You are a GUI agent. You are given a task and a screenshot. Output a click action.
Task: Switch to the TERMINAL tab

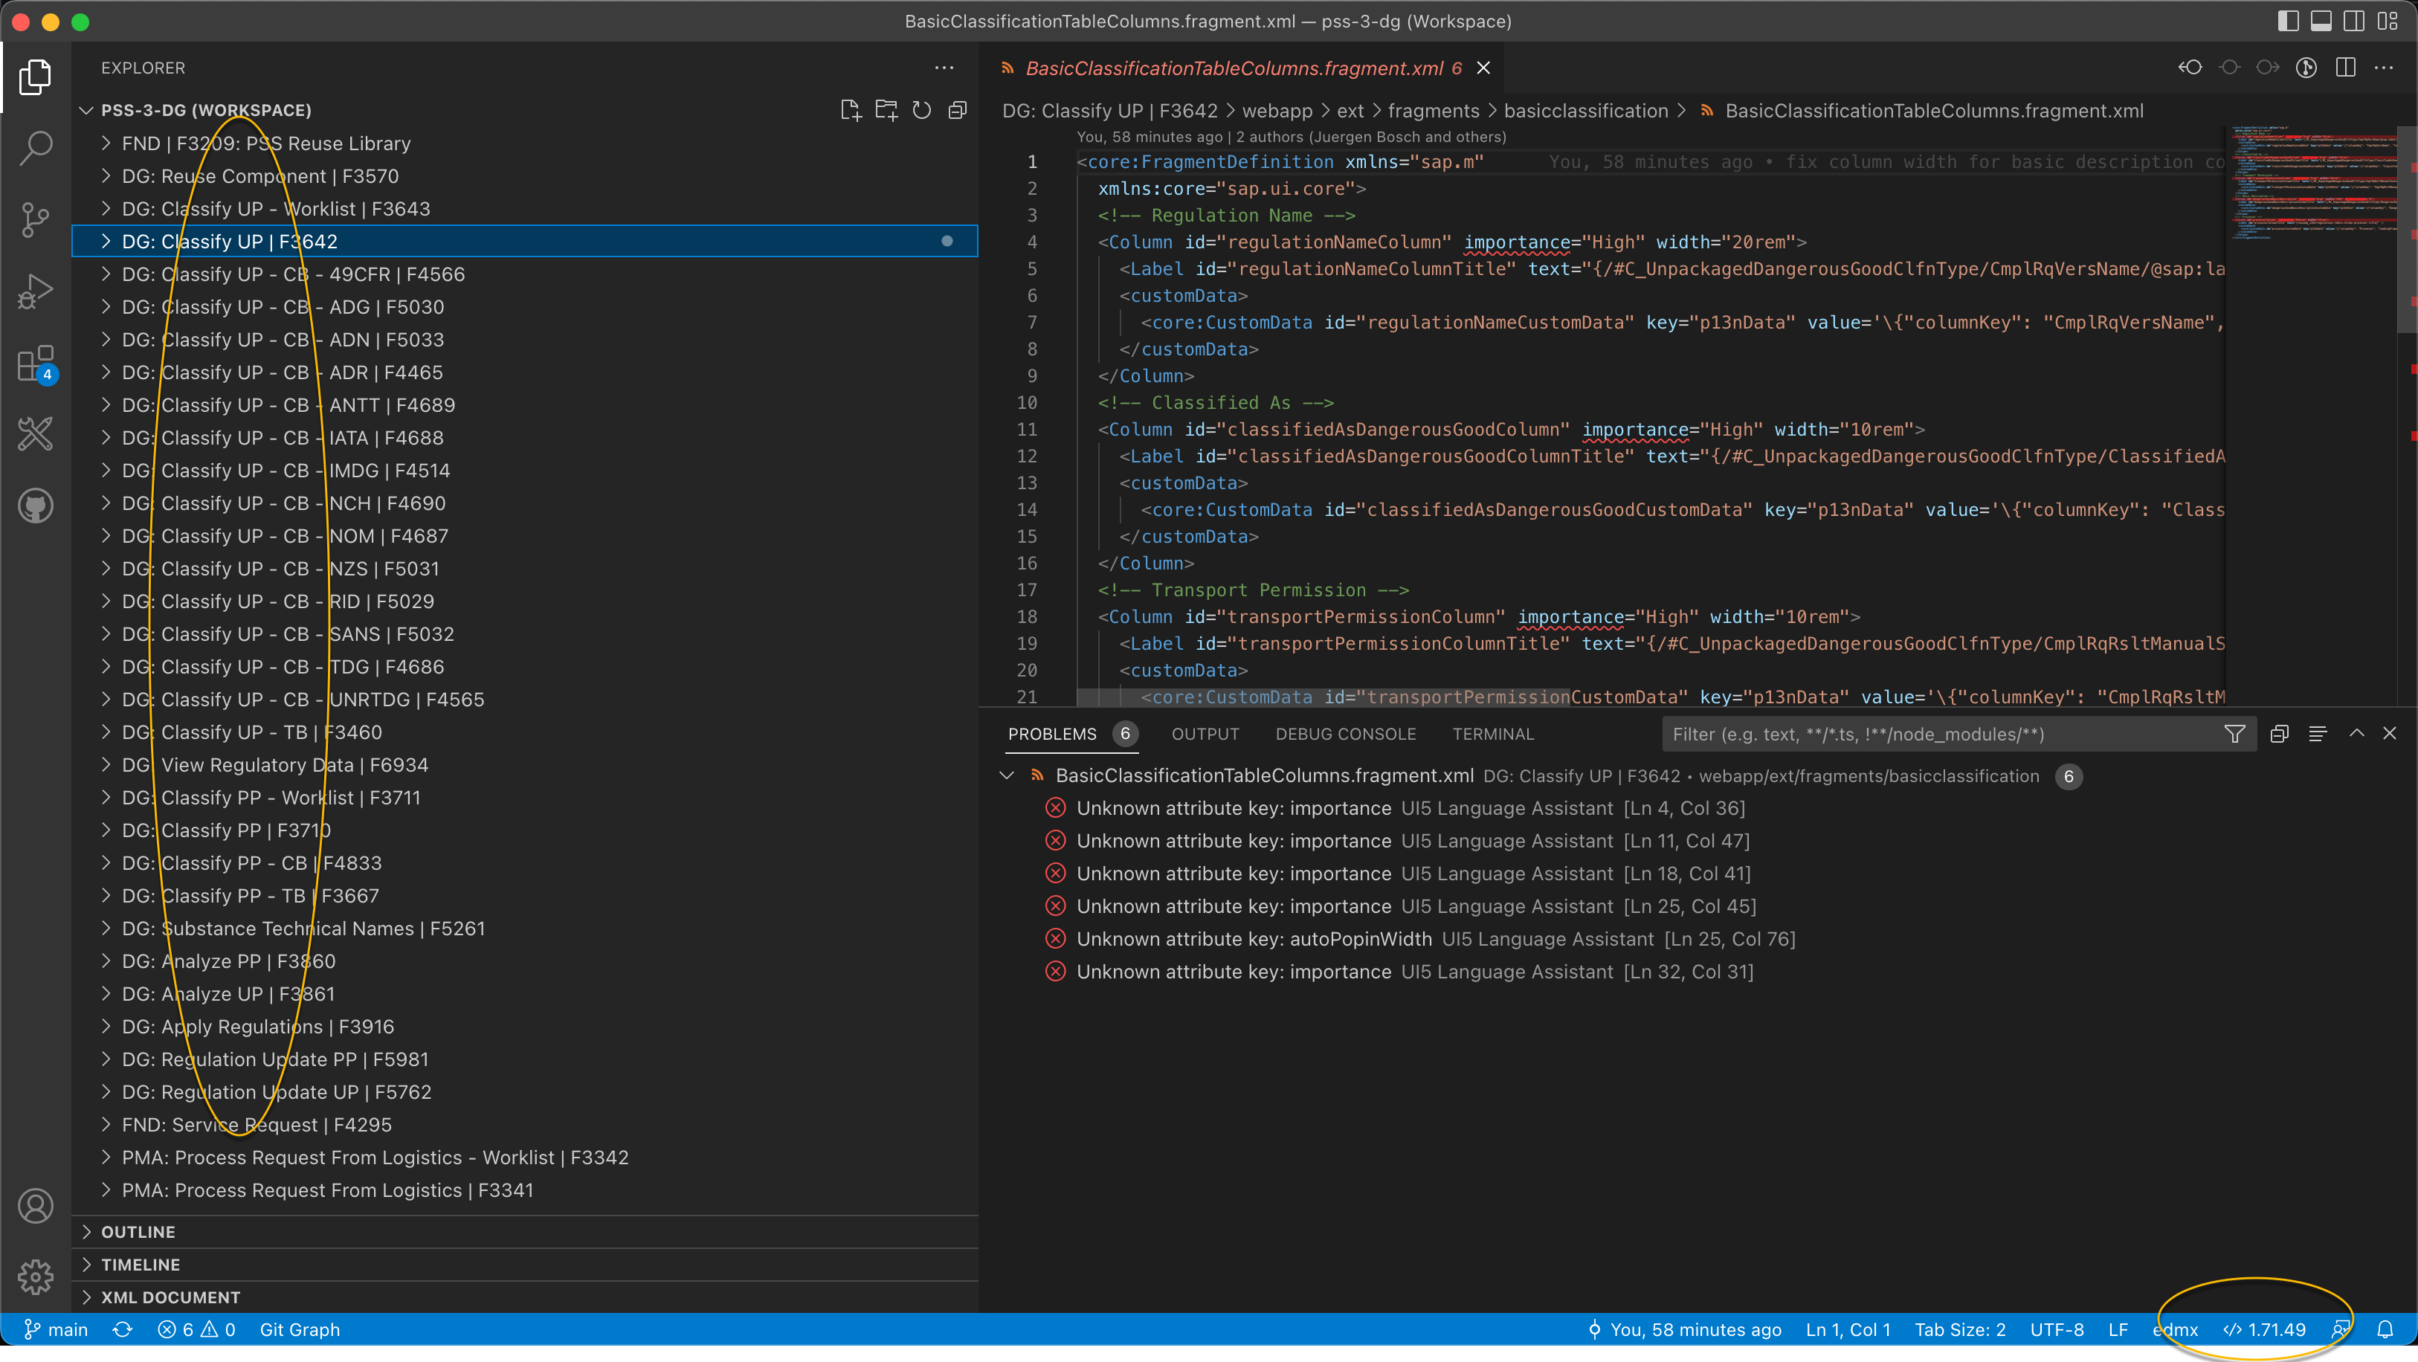[x=1492, y=733]
